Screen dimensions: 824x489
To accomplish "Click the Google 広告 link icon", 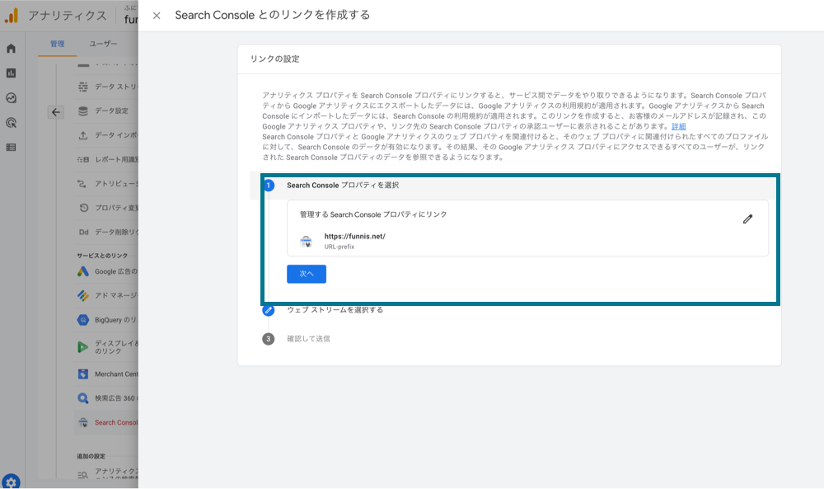I will click(x=83, y=271).
